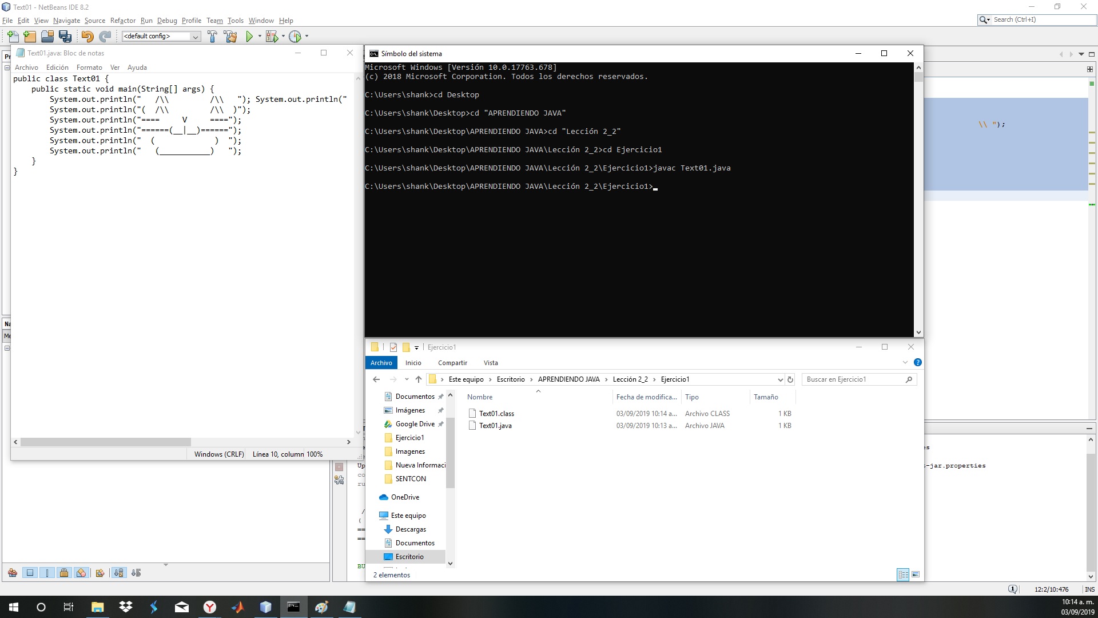Click the Save All icon
The image size is (1098, 618).
tap(65, 36)
